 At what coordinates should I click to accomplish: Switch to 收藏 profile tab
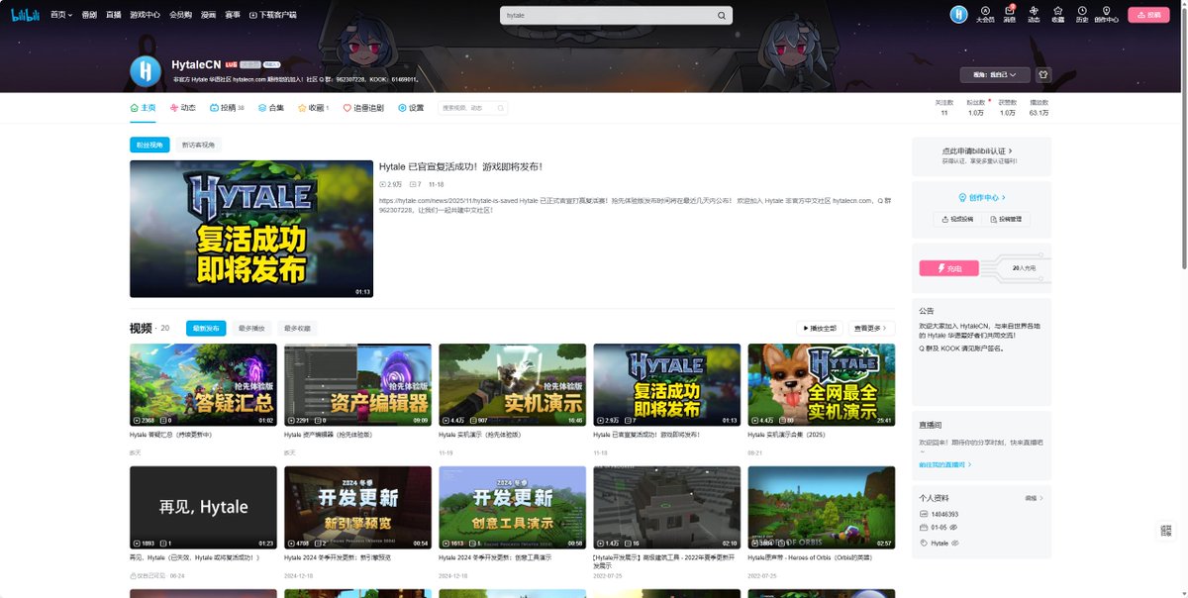(314, 108)
